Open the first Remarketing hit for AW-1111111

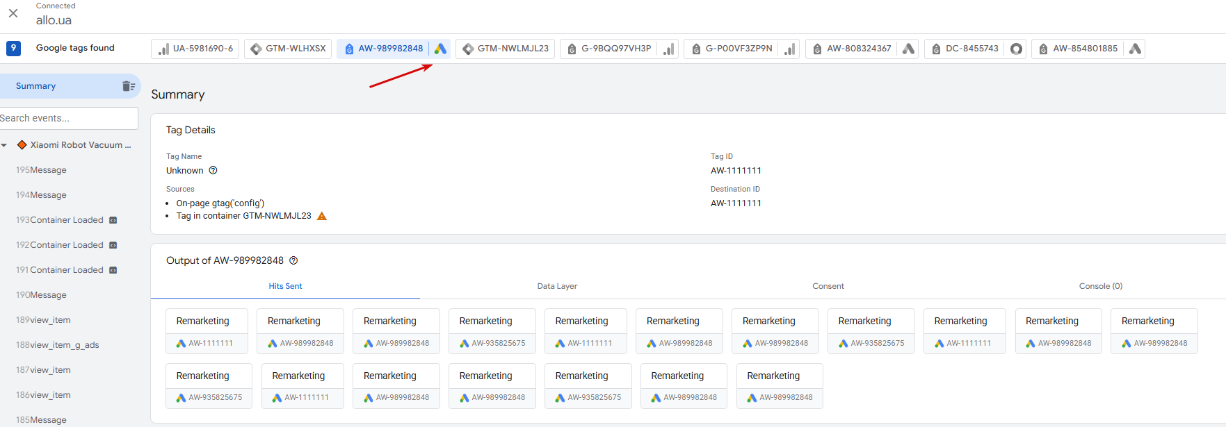pyautogui.click(x=207, y=330)
